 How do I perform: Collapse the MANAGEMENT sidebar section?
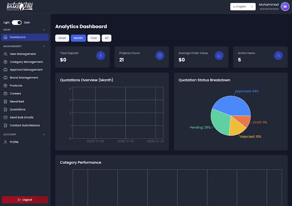[44, 46]
